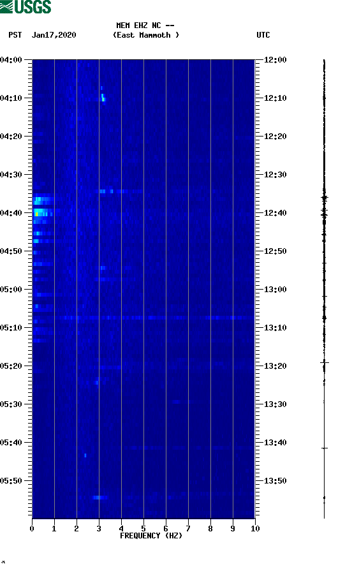The image size is (352, 569).
Task: Click the '04:00' PST time label
Action: tap(11, 60)
